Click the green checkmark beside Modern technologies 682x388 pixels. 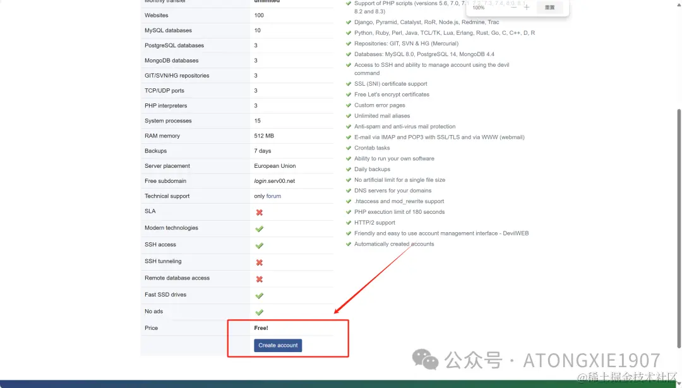(260, 229)
